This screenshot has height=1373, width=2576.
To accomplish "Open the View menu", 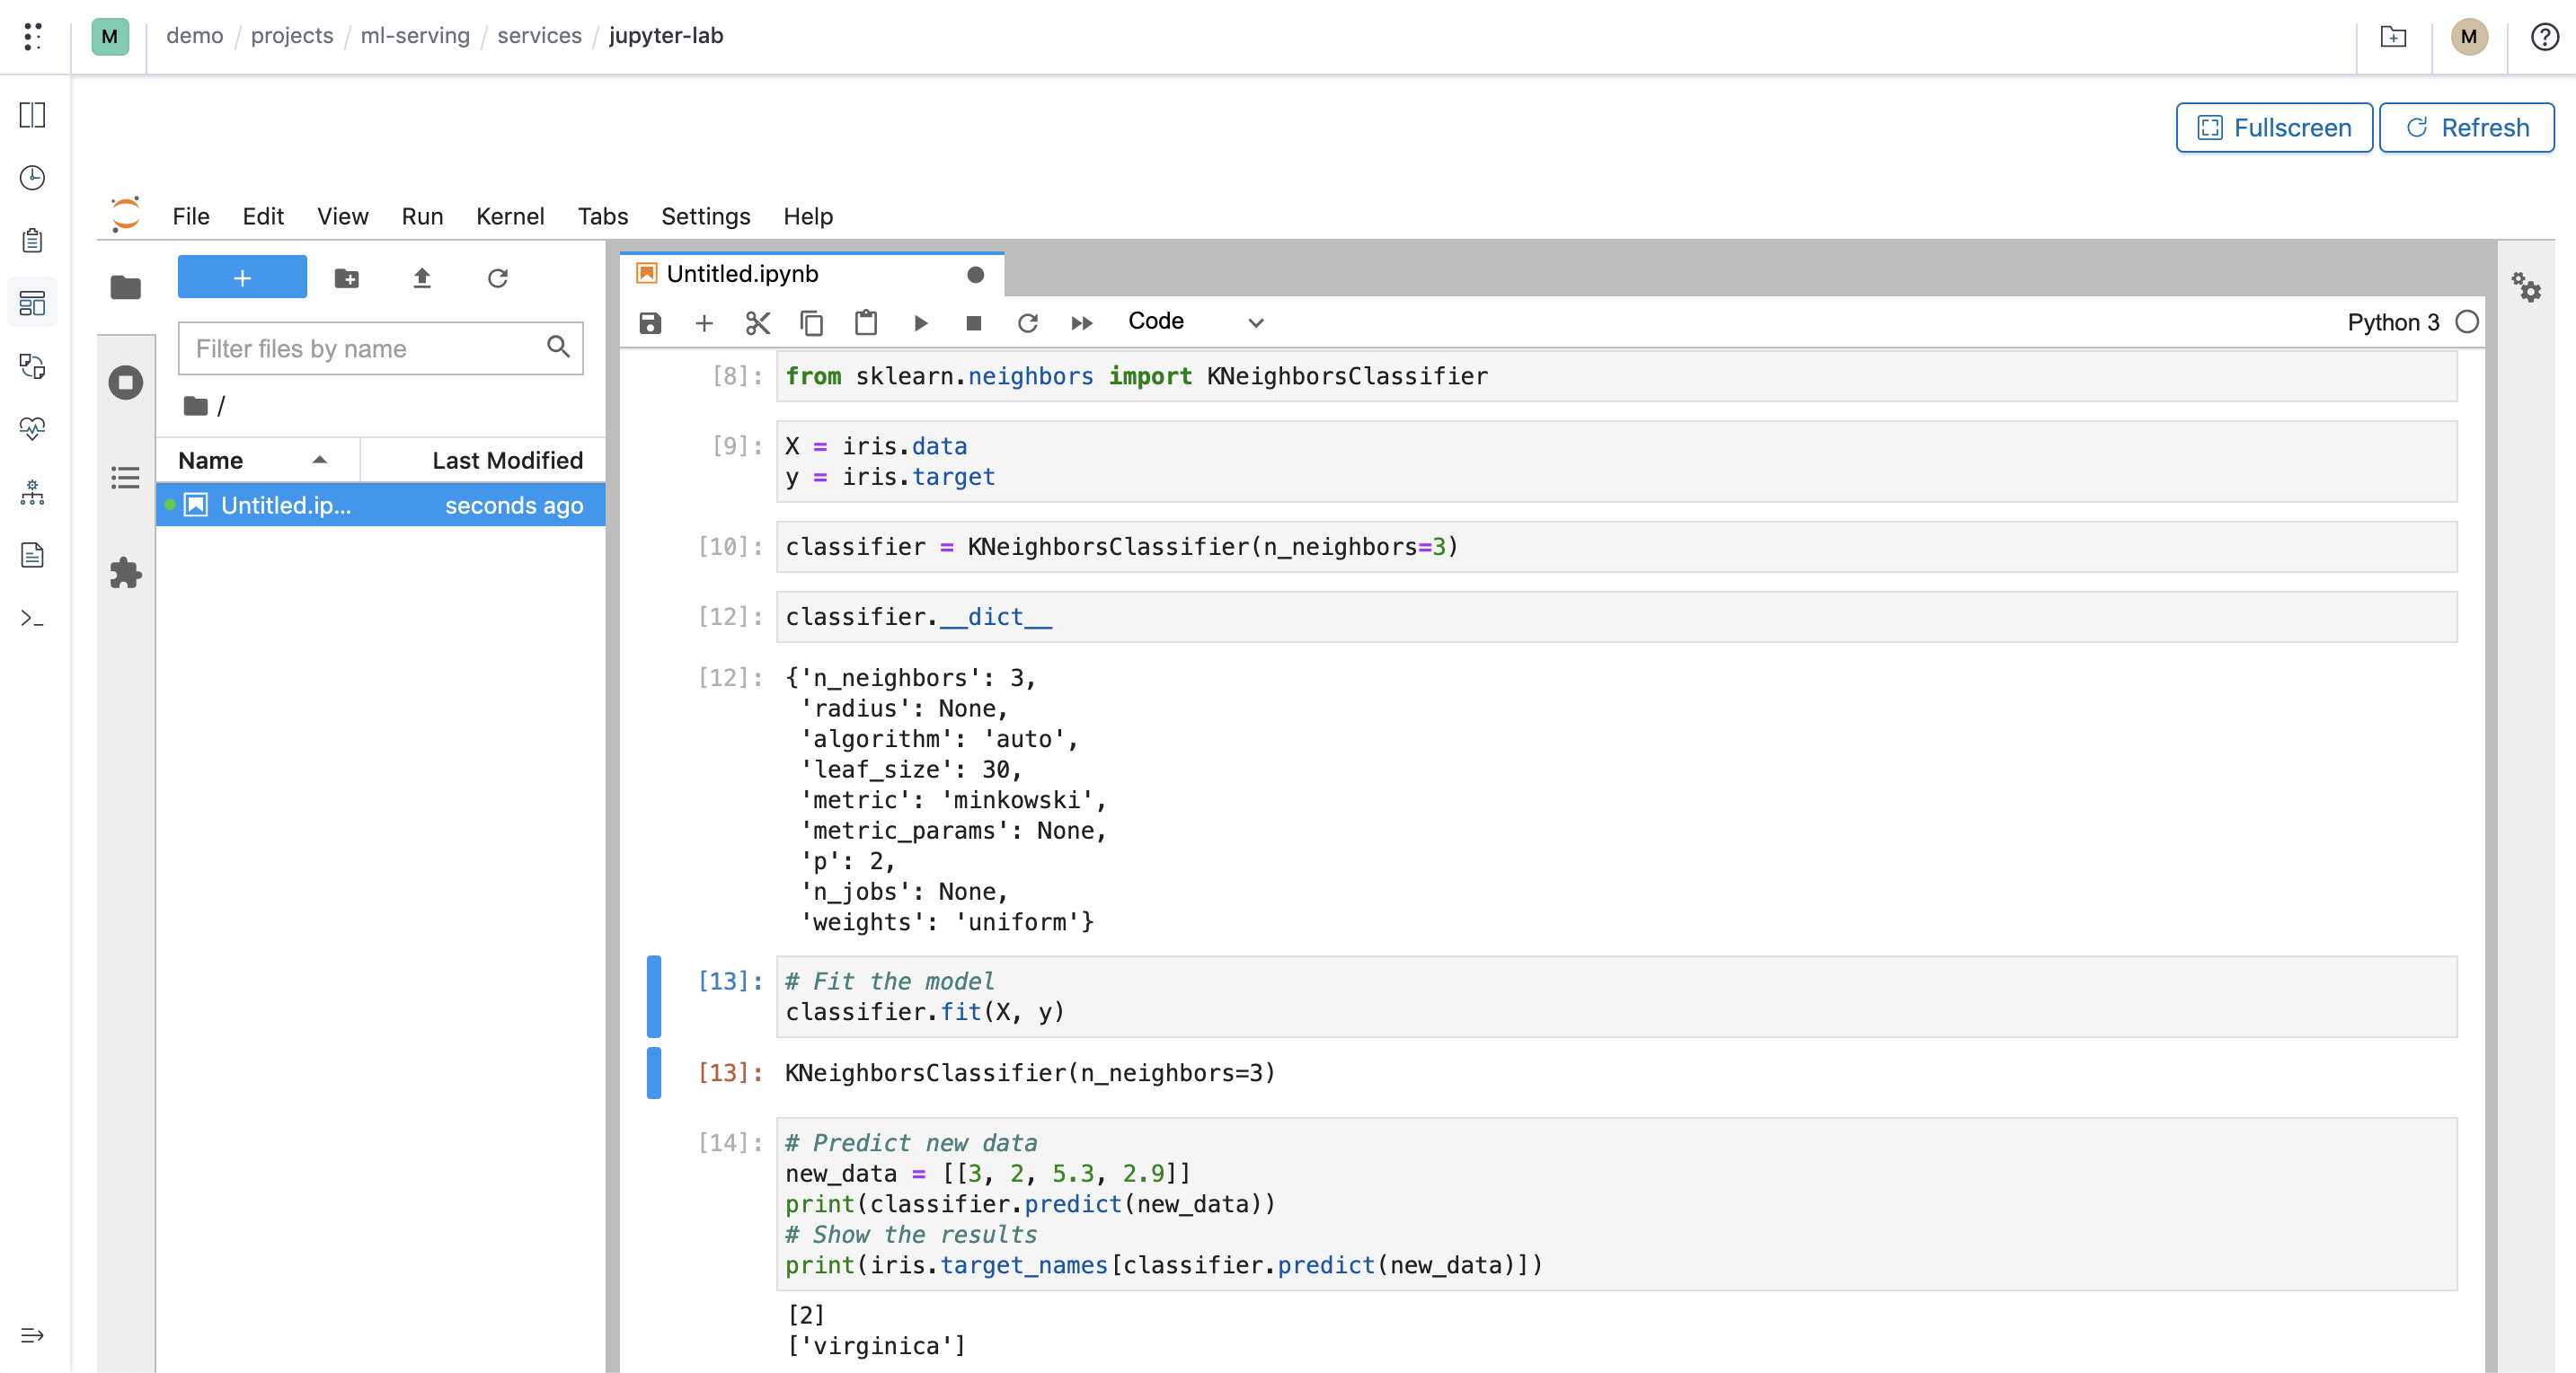I will pos(343,216).
